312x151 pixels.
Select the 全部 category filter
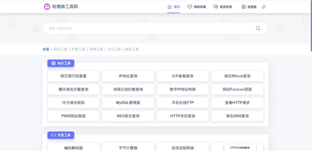point(46,49)
